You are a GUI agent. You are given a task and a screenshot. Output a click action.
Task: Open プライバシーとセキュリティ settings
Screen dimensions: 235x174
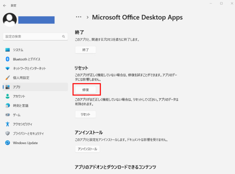(x=35, y=133)
